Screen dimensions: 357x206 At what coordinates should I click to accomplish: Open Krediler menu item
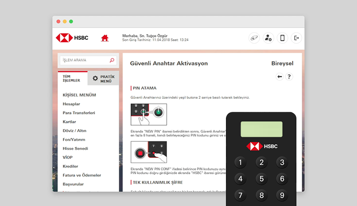point(70,166)
